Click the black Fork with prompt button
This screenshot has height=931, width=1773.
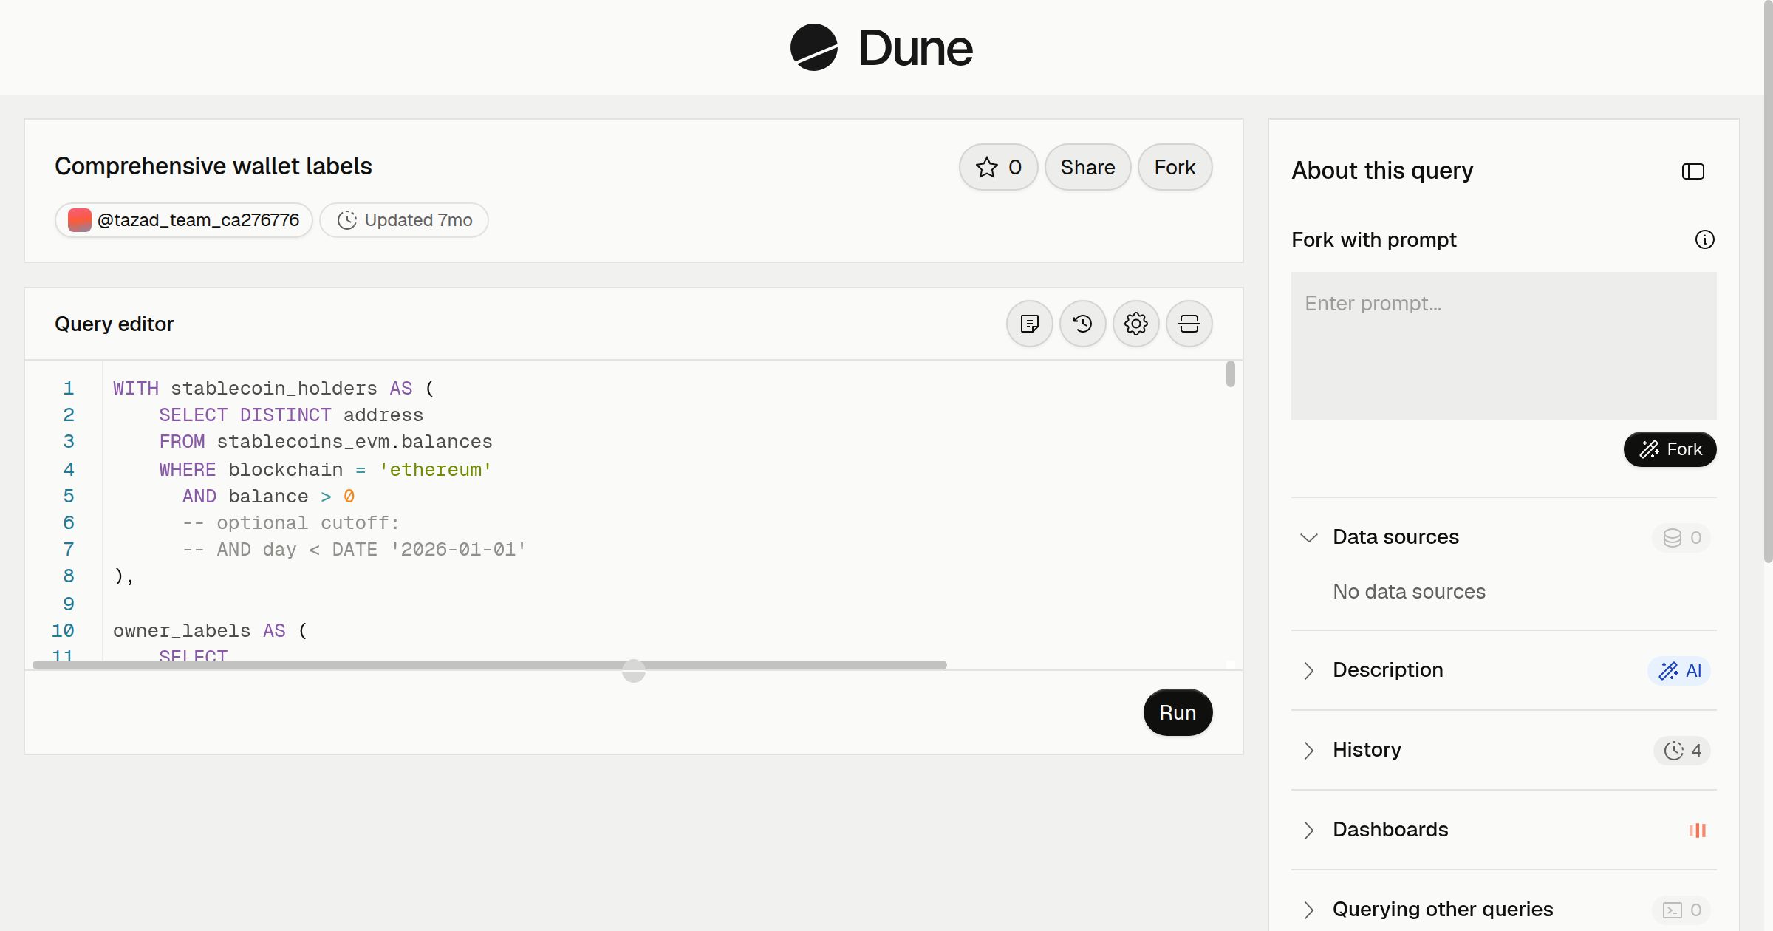1670,449
